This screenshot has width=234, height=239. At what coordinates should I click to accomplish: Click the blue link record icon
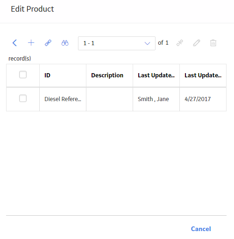pyautogui.click(x=48, y=43)
